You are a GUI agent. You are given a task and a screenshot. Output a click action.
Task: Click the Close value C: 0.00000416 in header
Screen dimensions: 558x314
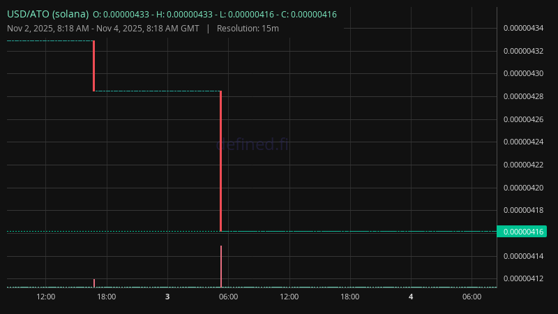tap(309, 14)
